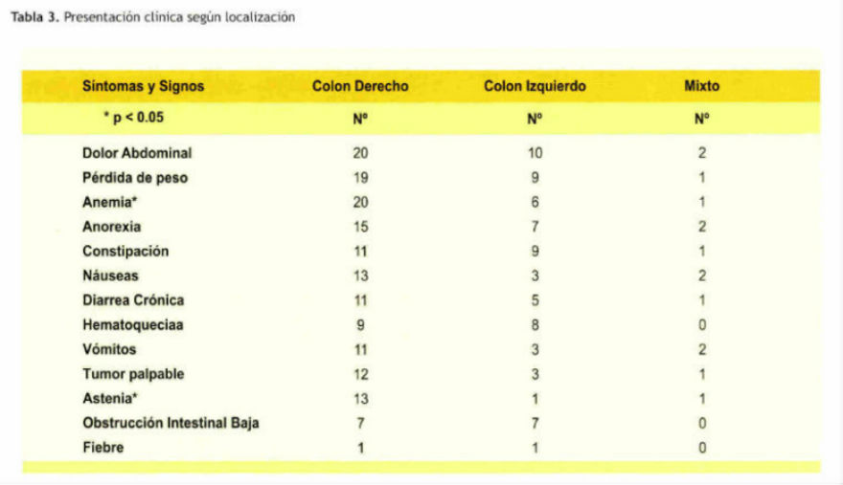Screen dimensions: 843x485
Task: Click the 'Pérdida de peso' row label
Action: [135, 178]
